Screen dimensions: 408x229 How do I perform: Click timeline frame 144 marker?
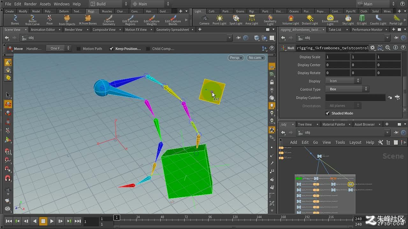tap(259, 217)
